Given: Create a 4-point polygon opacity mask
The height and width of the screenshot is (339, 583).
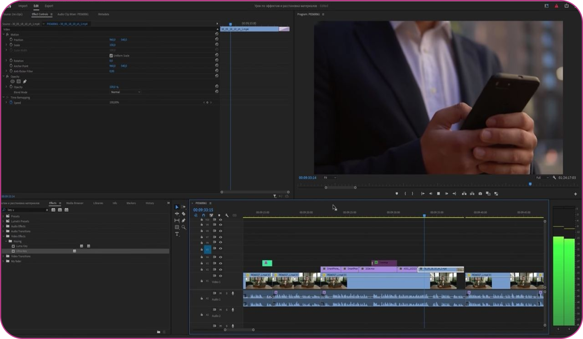Looking at the screenshot, I should (19, 82).
